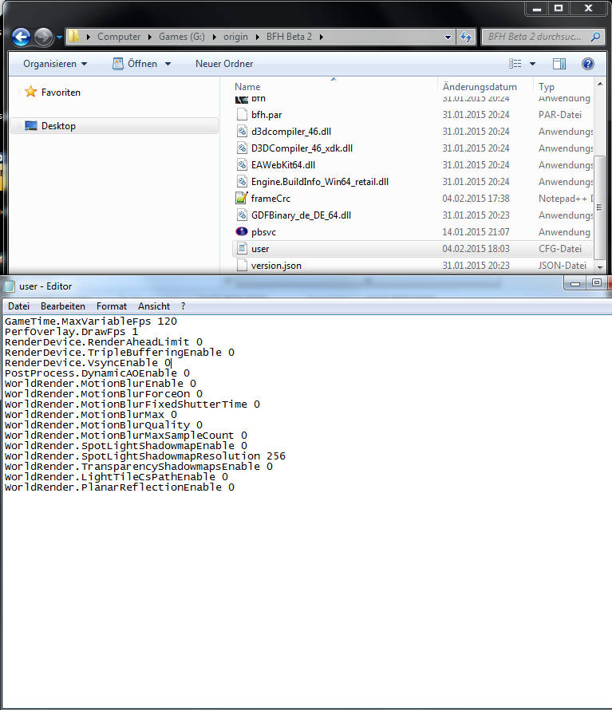
Task: Open the Datei menu in Editor
Action: point(18,306)
